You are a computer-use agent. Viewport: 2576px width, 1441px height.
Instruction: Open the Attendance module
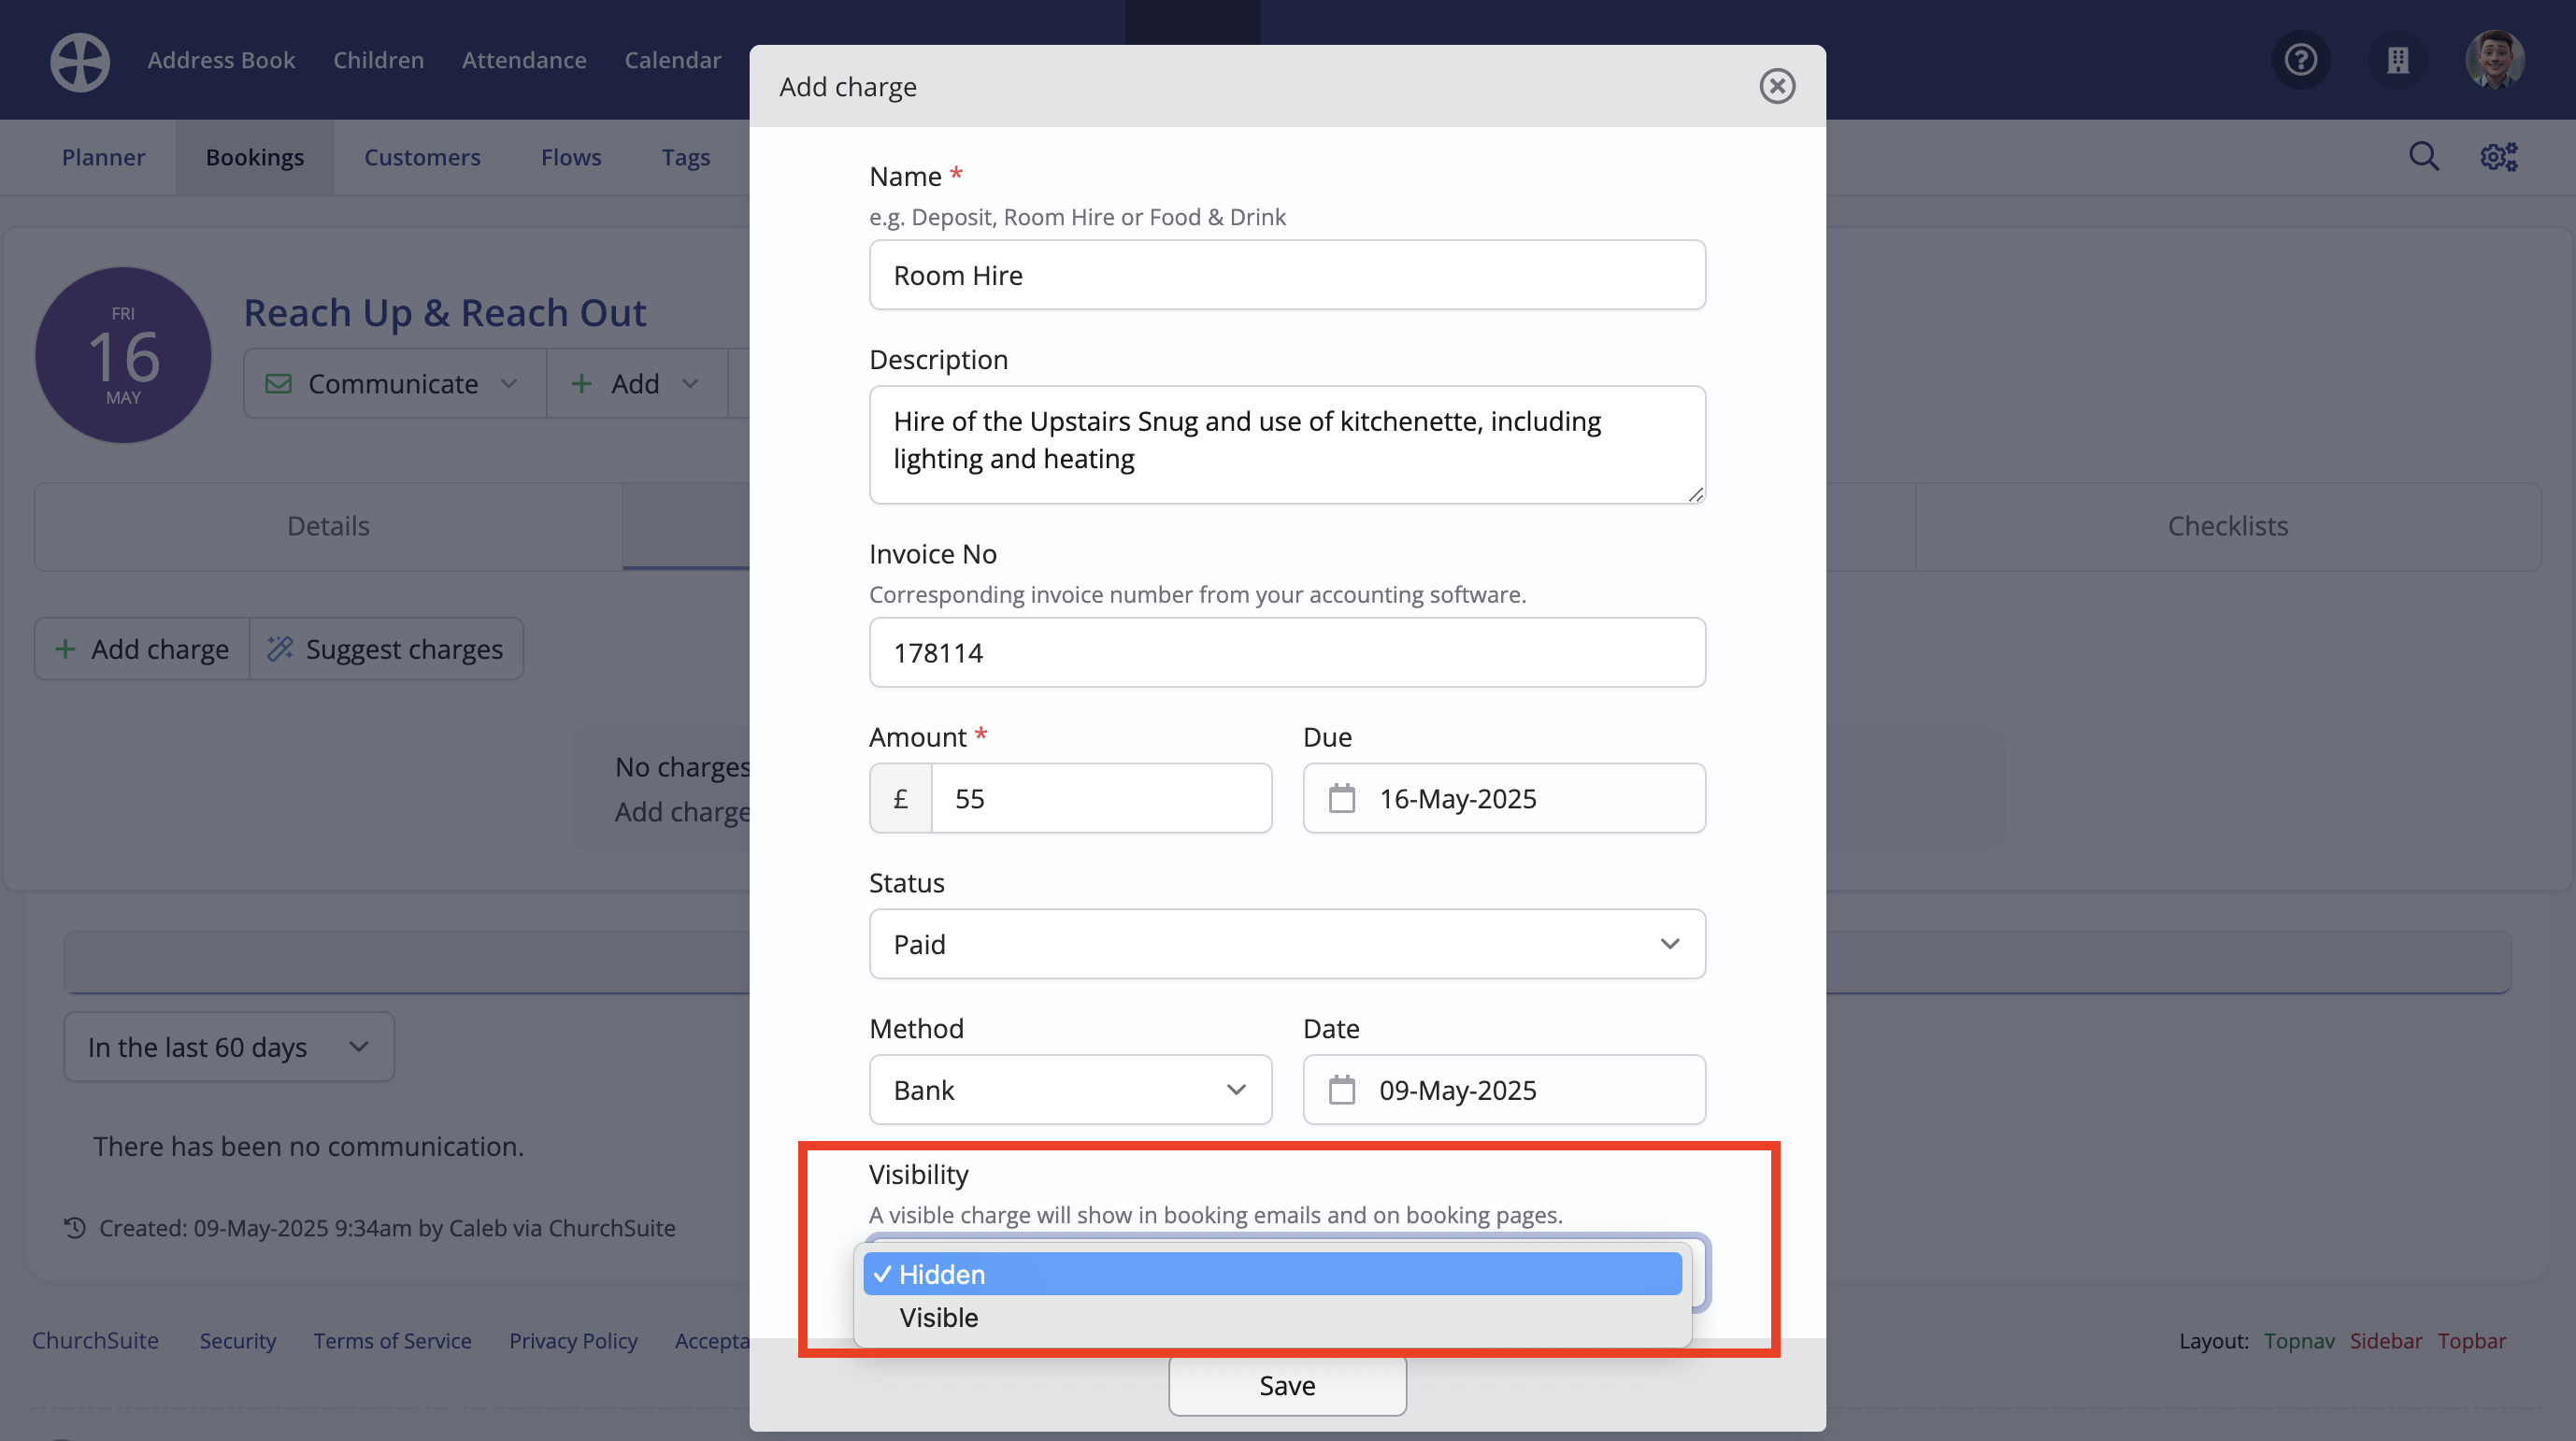tap(524, 60)
